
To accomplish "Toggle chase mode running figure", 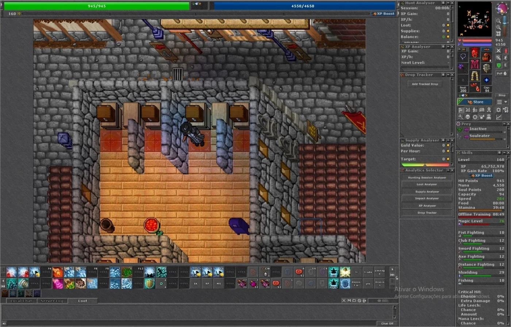I will coord(506,58).
